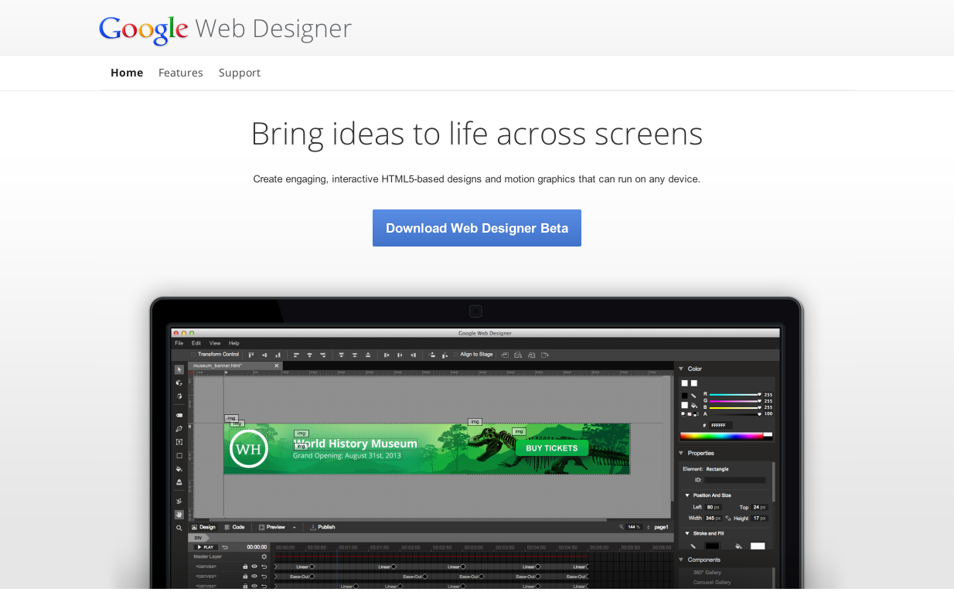This screenshot has height=602, width=954.
Task: Collapse the Properties panel
Action: point(681,453)
